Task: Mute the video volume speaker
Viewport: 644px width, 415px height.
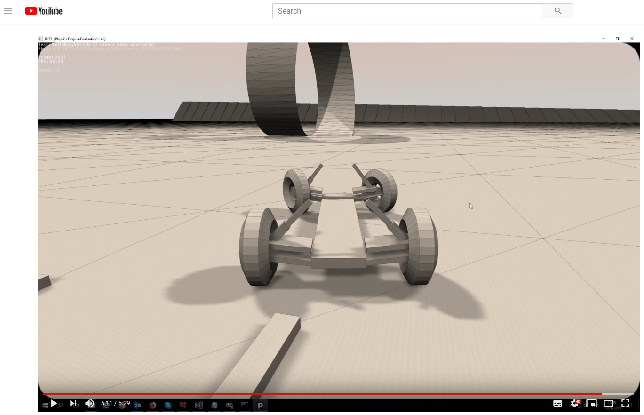Action: pos(89,403)
